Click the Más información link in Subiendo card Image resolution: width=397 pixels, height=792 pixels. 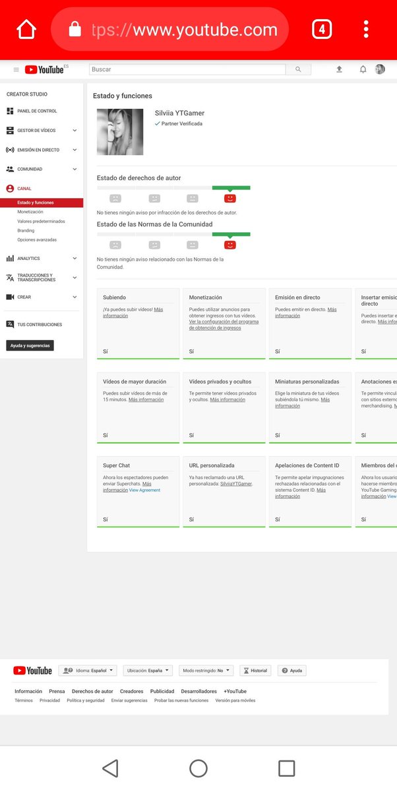point(133,313)
